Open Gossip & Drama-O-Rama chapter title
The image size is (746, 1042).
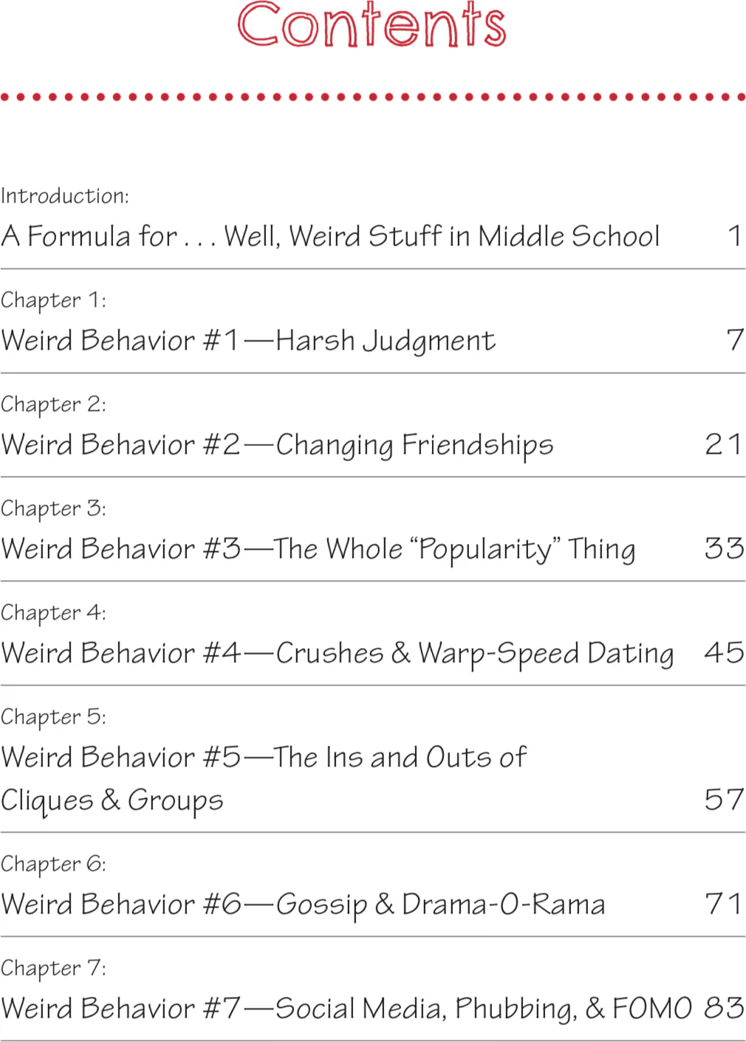pos(304,905)
